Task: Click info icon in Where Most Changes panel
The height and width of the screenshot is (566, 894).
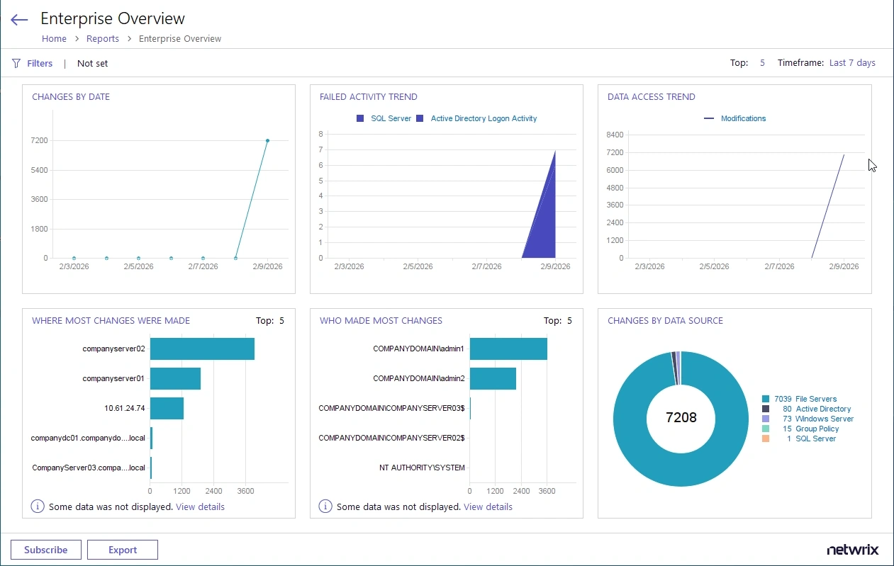Action: (x=38, y=506)
